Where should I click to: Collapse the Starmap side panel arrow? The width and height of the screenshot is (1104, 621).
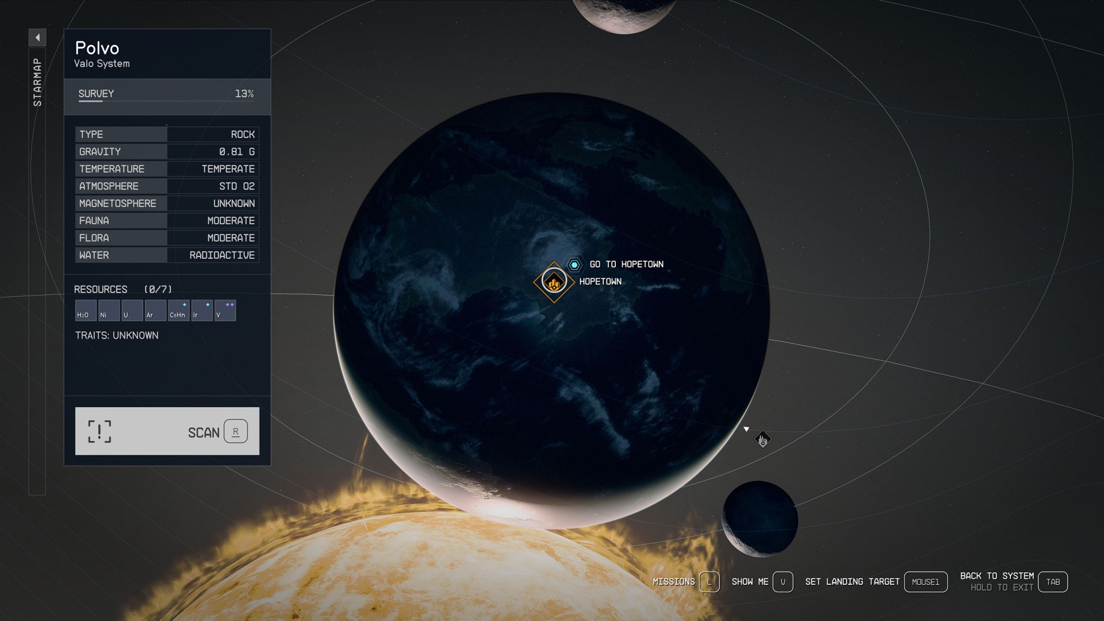pos(37,37)
